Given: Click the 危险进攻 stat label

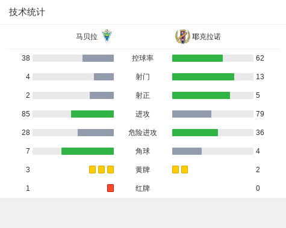Looking at the screenshot, I should coord(143,133).
